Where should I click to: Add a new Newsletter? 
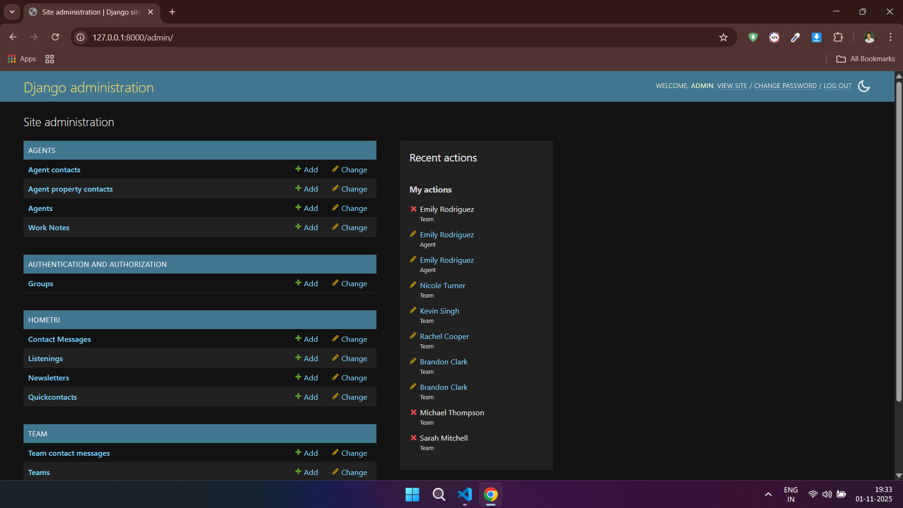306,378
